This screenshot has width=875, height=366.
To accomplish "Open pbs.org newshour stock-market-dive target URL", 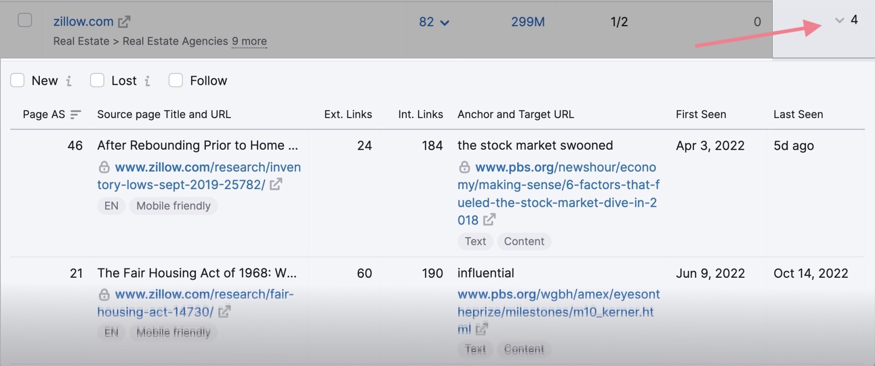I will [558, 193].
